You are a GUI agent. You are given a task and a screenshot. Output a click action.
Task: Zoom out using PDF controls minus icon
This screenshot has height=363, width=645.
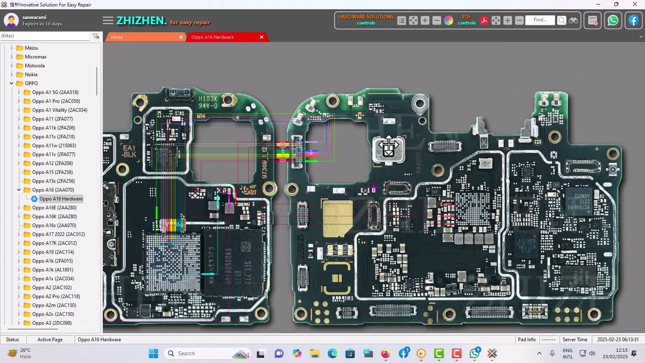click(519, 21)
